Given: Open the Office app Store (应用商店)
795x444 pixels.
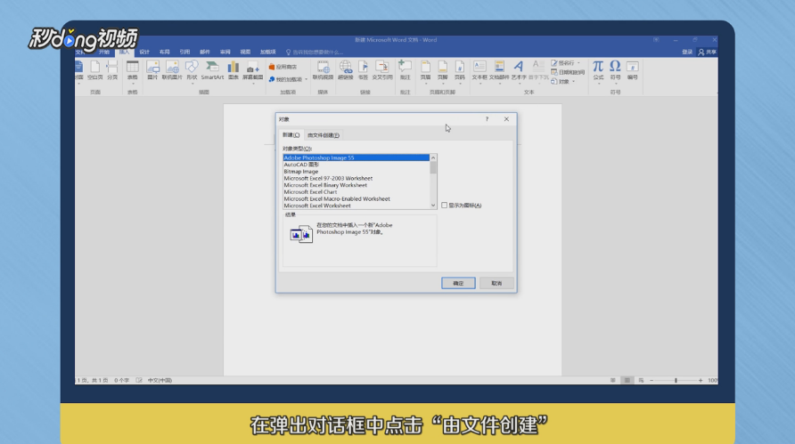Looking at the screenshot, I should [x=283, y=67].
